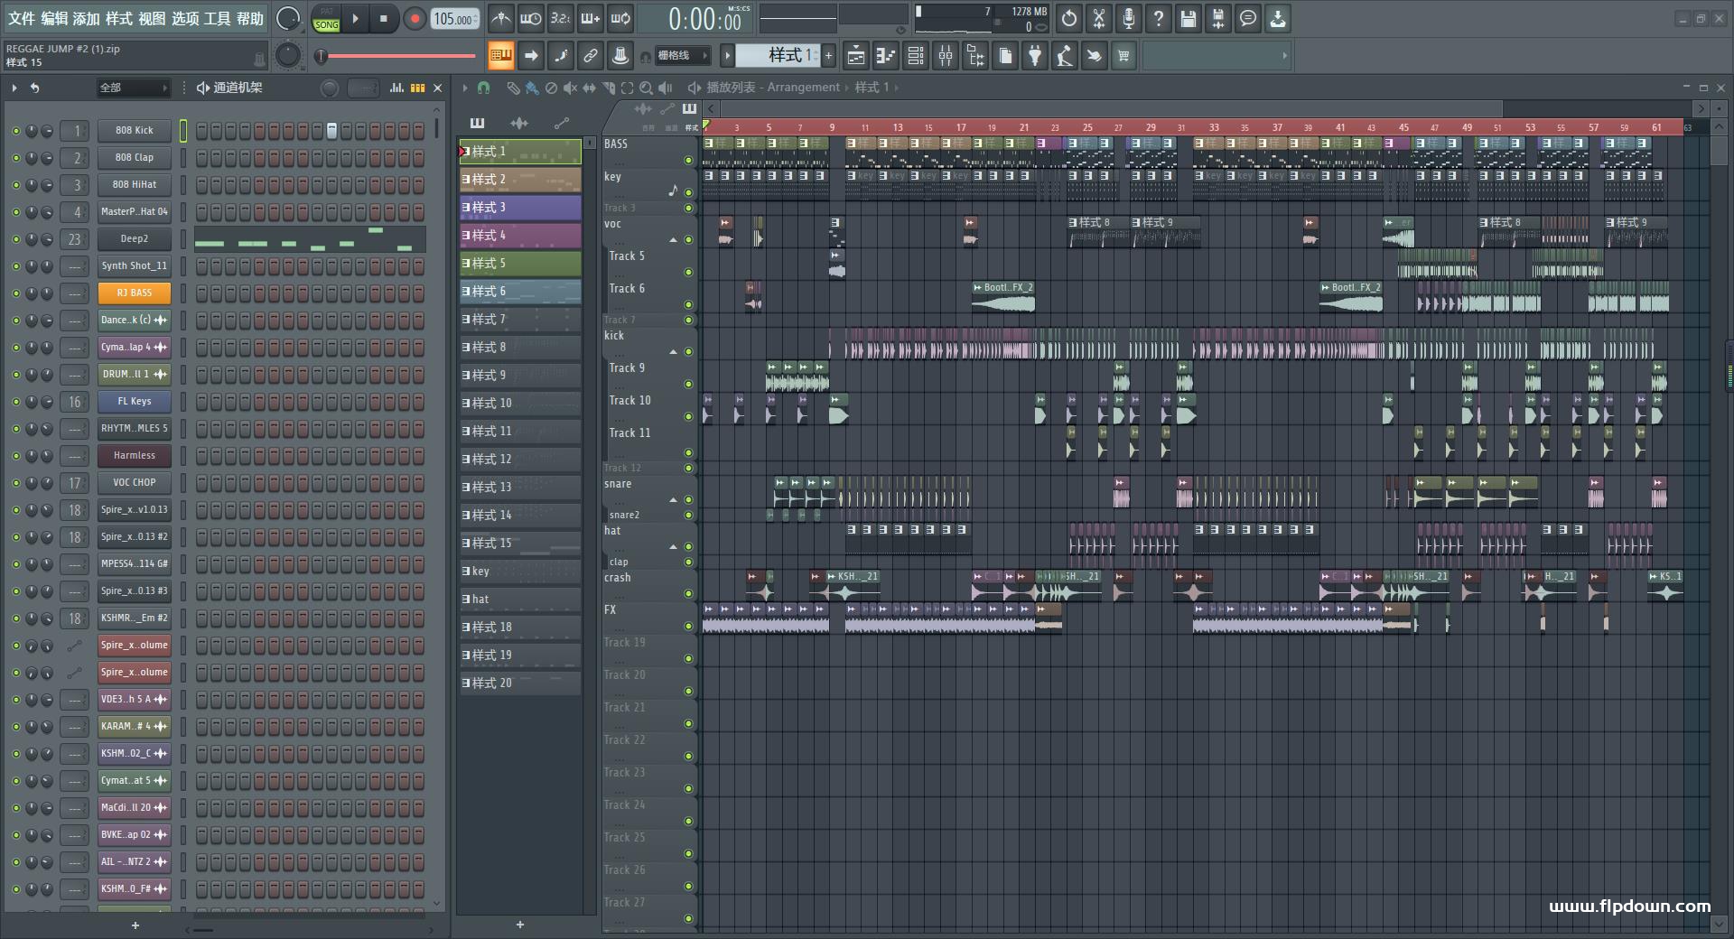Toggle blend recording overdub icon
This screenshot has height=939, width=1734.
click(x=591, y=18)
